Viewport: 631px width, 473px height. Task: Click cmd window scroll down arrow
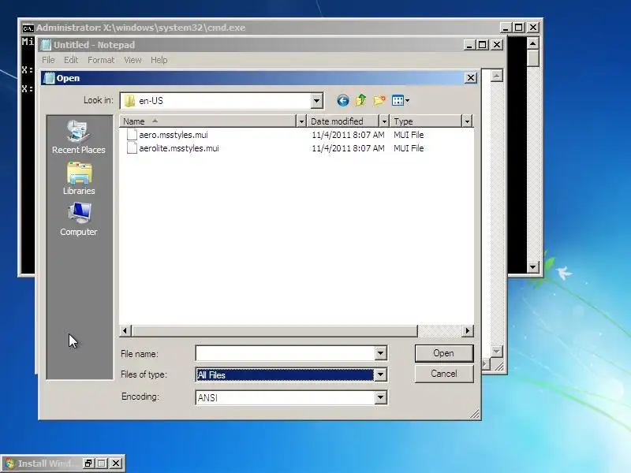pos(533,266)
